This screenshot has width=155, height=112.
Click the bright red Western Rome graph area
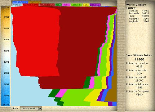tap(36, 41)
